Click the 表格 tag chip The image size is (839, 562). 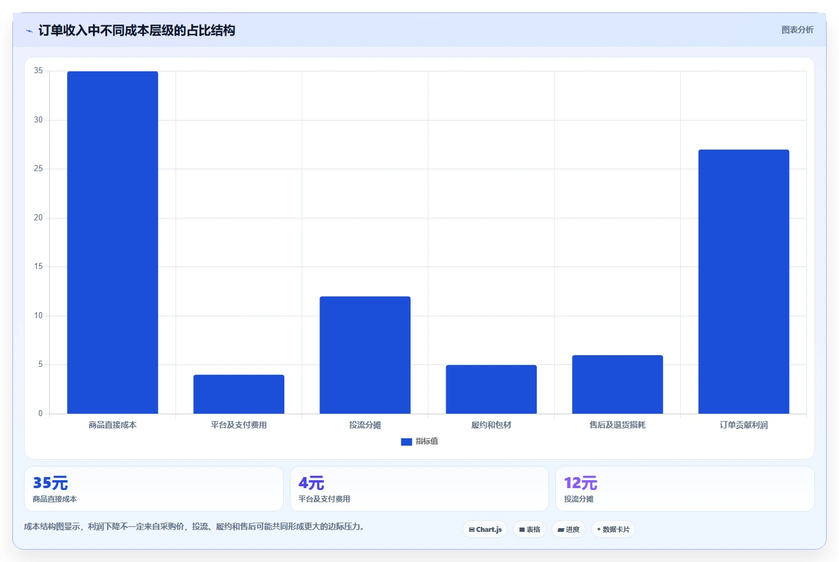tap(529, 529)
